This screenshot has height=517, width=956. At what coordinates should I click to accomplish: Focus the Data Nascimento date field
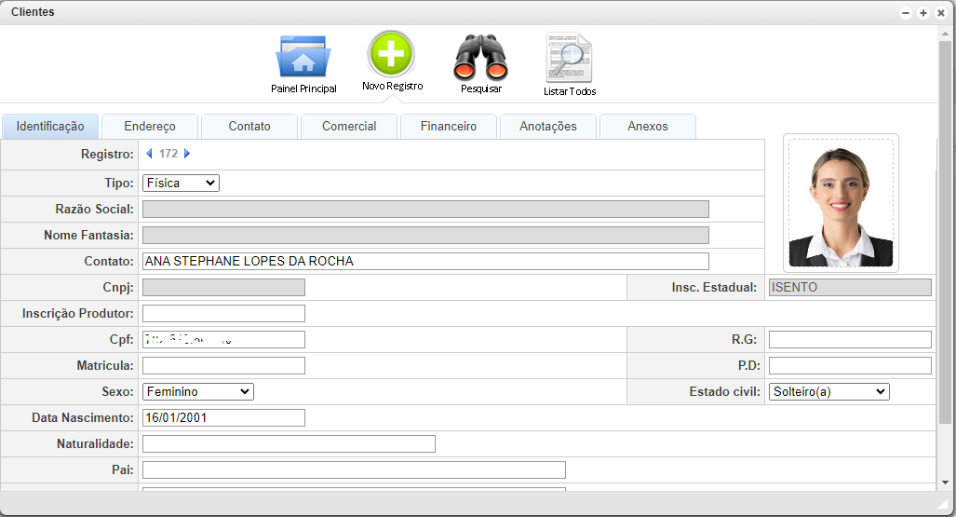[x=223, y=418]
